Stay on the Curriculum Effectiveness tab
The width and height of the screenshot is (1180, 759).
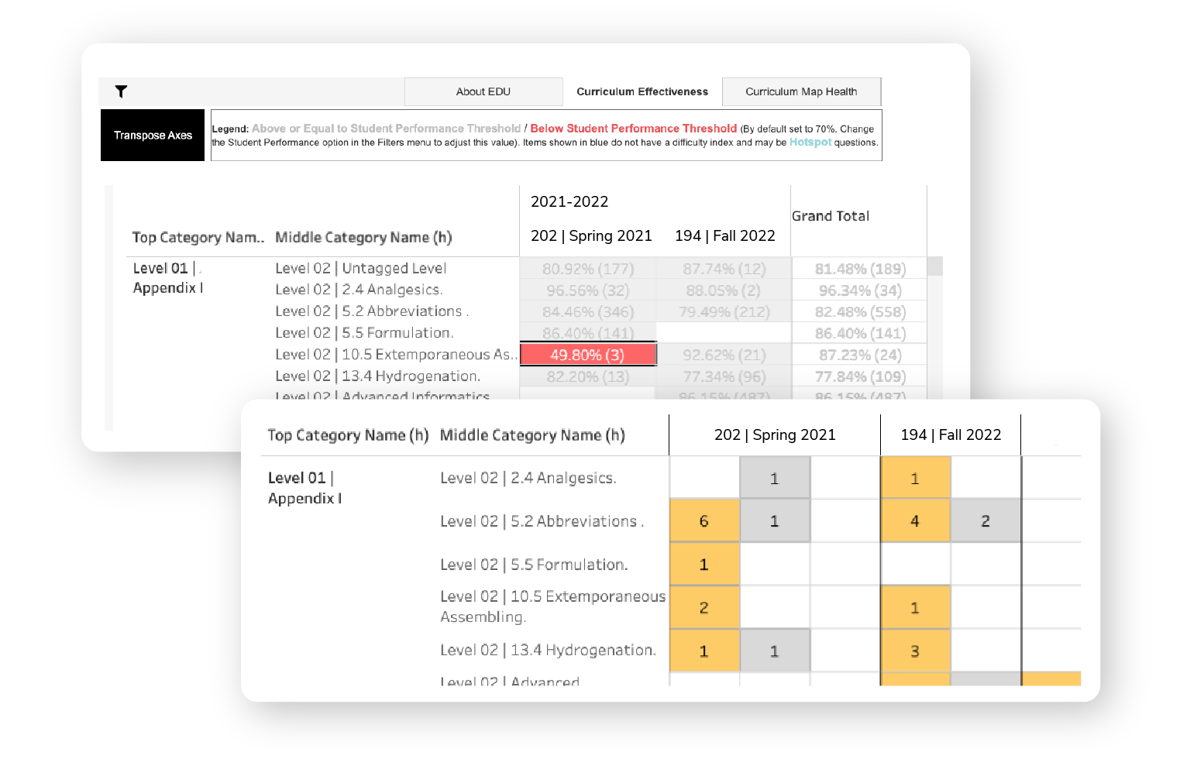(x=642, y=91)
